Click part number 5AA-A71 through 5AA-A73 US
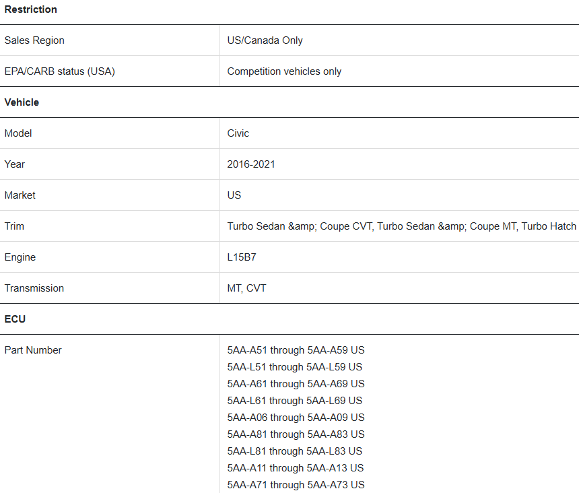The image size is (579, 493). coord(296,485)
